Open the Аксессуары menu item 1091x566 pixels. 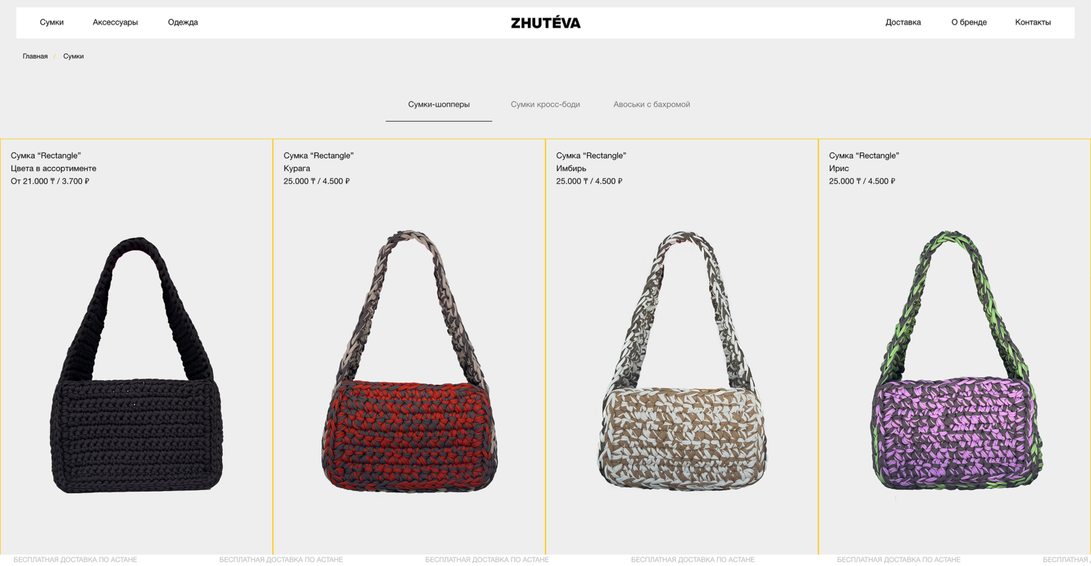[115, 22]
